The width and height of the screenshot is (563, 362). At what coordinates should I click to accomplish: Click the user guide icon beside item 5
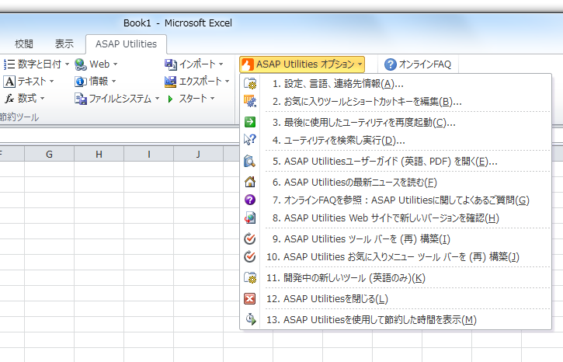point(249,162)
